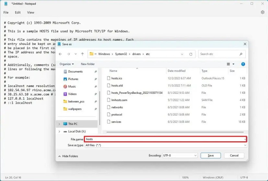Open the Pictures folder in sidebar
The width and height of the screenshot is (268, 181).
click(x=73, y=79)
